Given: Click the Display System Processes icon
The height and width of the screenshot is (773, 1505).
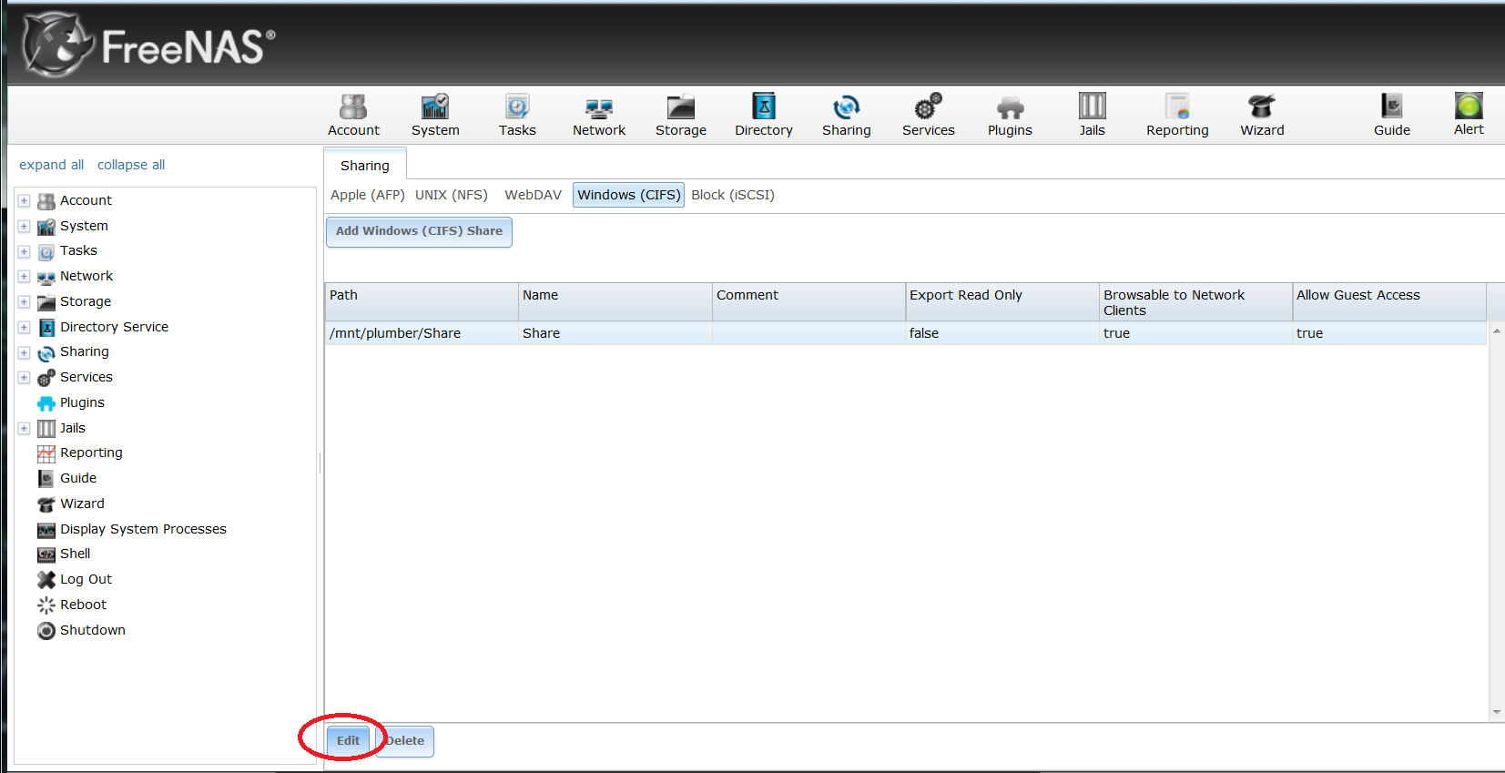Looking at the screenshot, I should pos(46,530).
